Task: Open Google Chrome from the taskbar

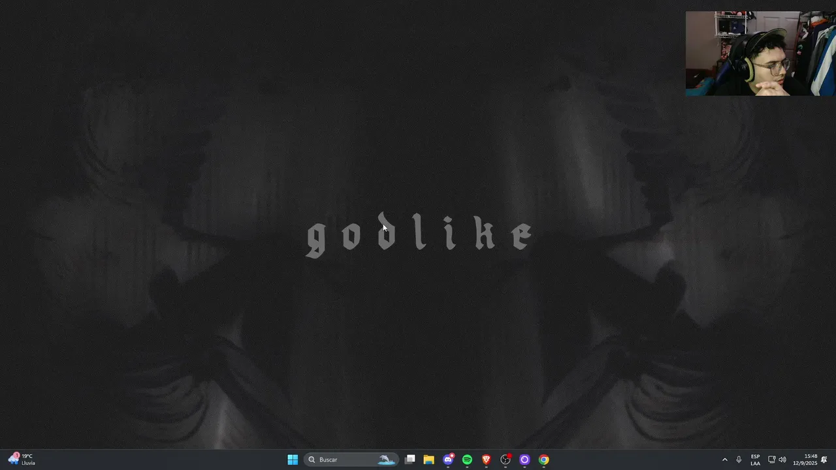Action: [x=543, y=460]
